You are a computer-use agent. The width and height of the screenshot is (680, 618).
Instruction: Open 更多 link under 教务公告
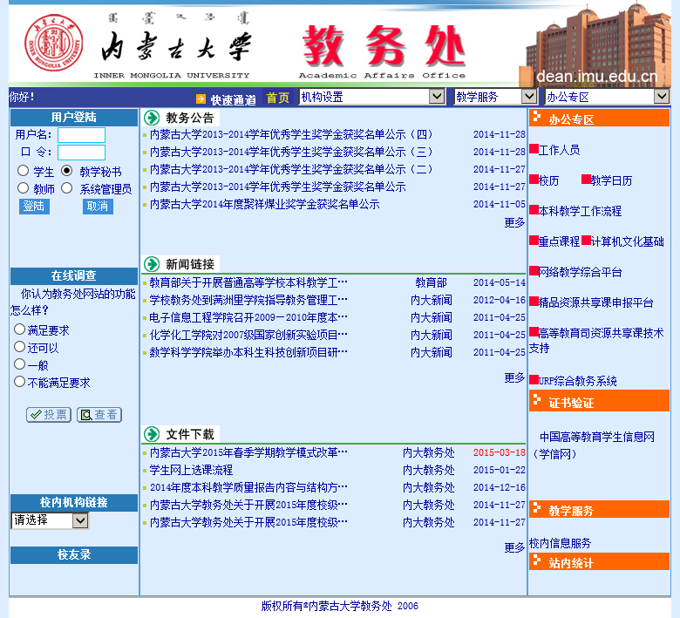tap(514, 222)
